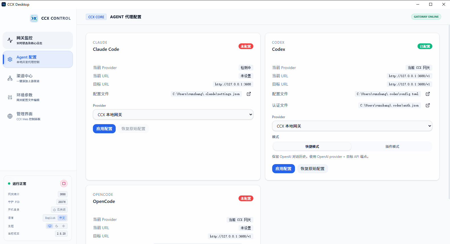This screenshot has width=450, height=244.
Task: Click Claude target URL http://127.0.0.1:3688
Action: (233, 84)
